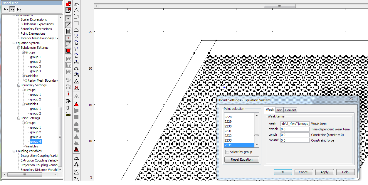Click the Select None toolbar icon
Image resolution: width=368 pixels, height=185 pixels.
68,87
